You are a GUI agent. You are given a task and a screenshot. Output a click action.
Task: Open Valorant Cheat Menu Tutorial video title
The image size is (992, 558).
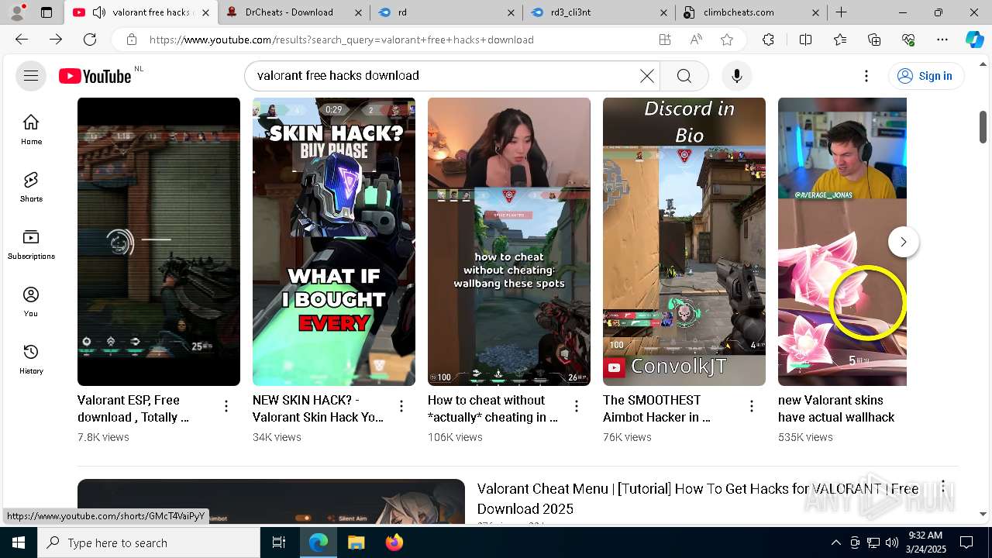click(x=697, y=498)
